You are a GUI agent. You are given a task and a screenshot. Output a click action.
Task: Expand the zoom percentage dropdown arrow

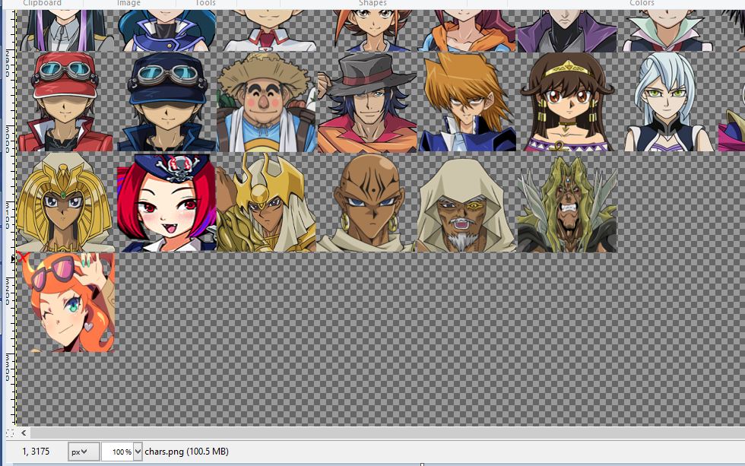[x=138, y=452]
